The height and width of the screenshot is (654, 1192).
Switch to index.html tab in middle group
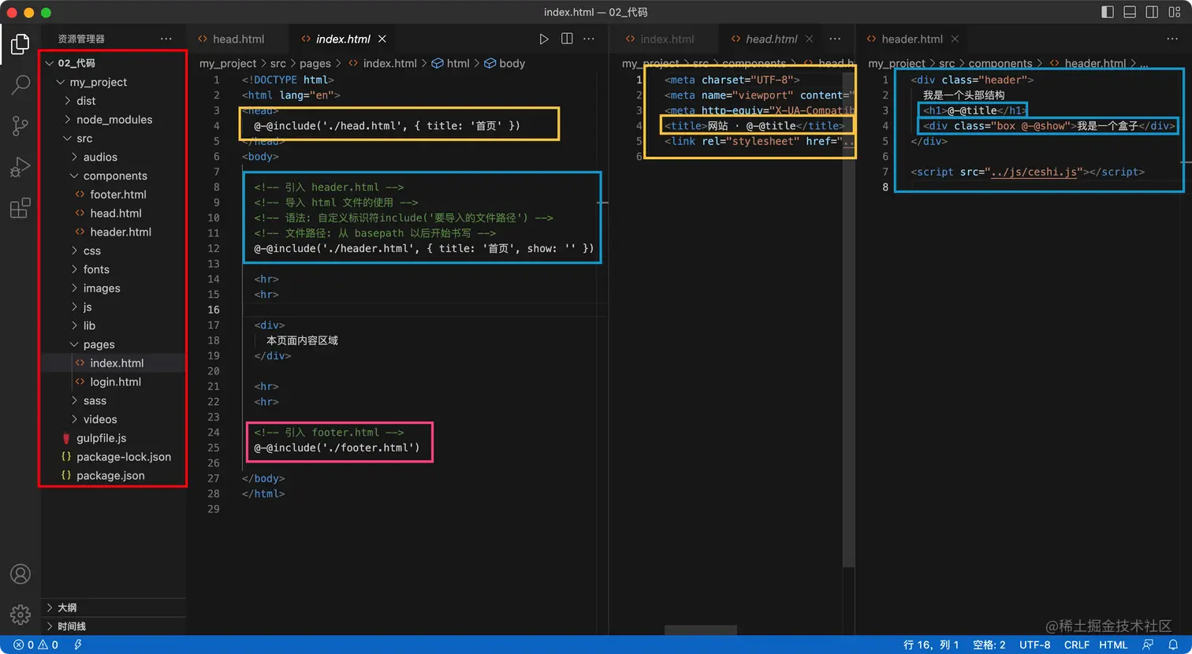click(667, 39)
